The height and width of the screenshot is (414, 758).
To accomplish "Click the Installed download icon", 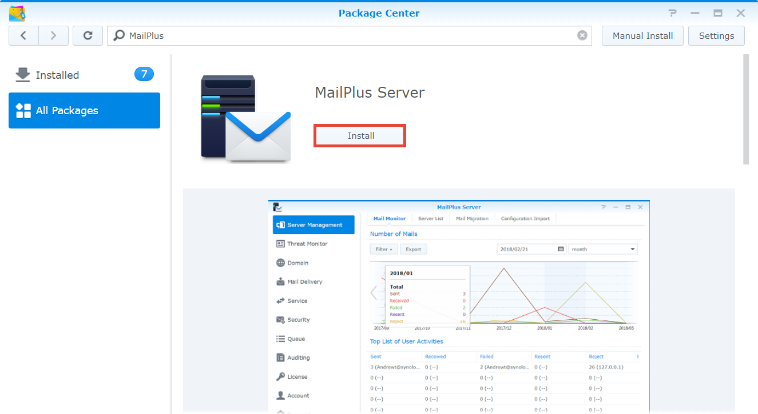I will point(23,75).
